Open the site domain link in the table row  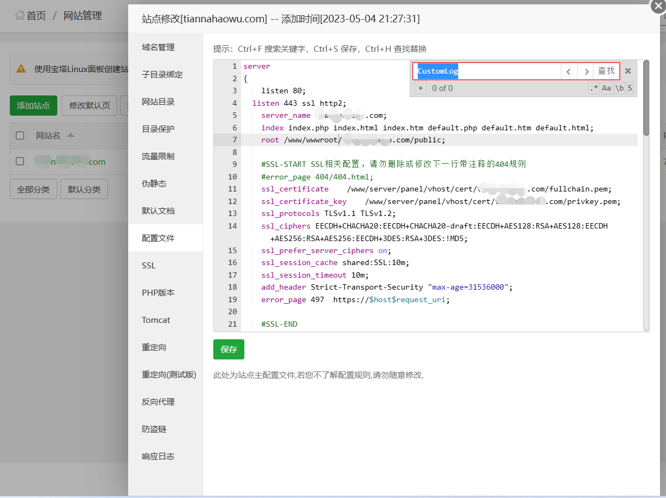(70, 162)
